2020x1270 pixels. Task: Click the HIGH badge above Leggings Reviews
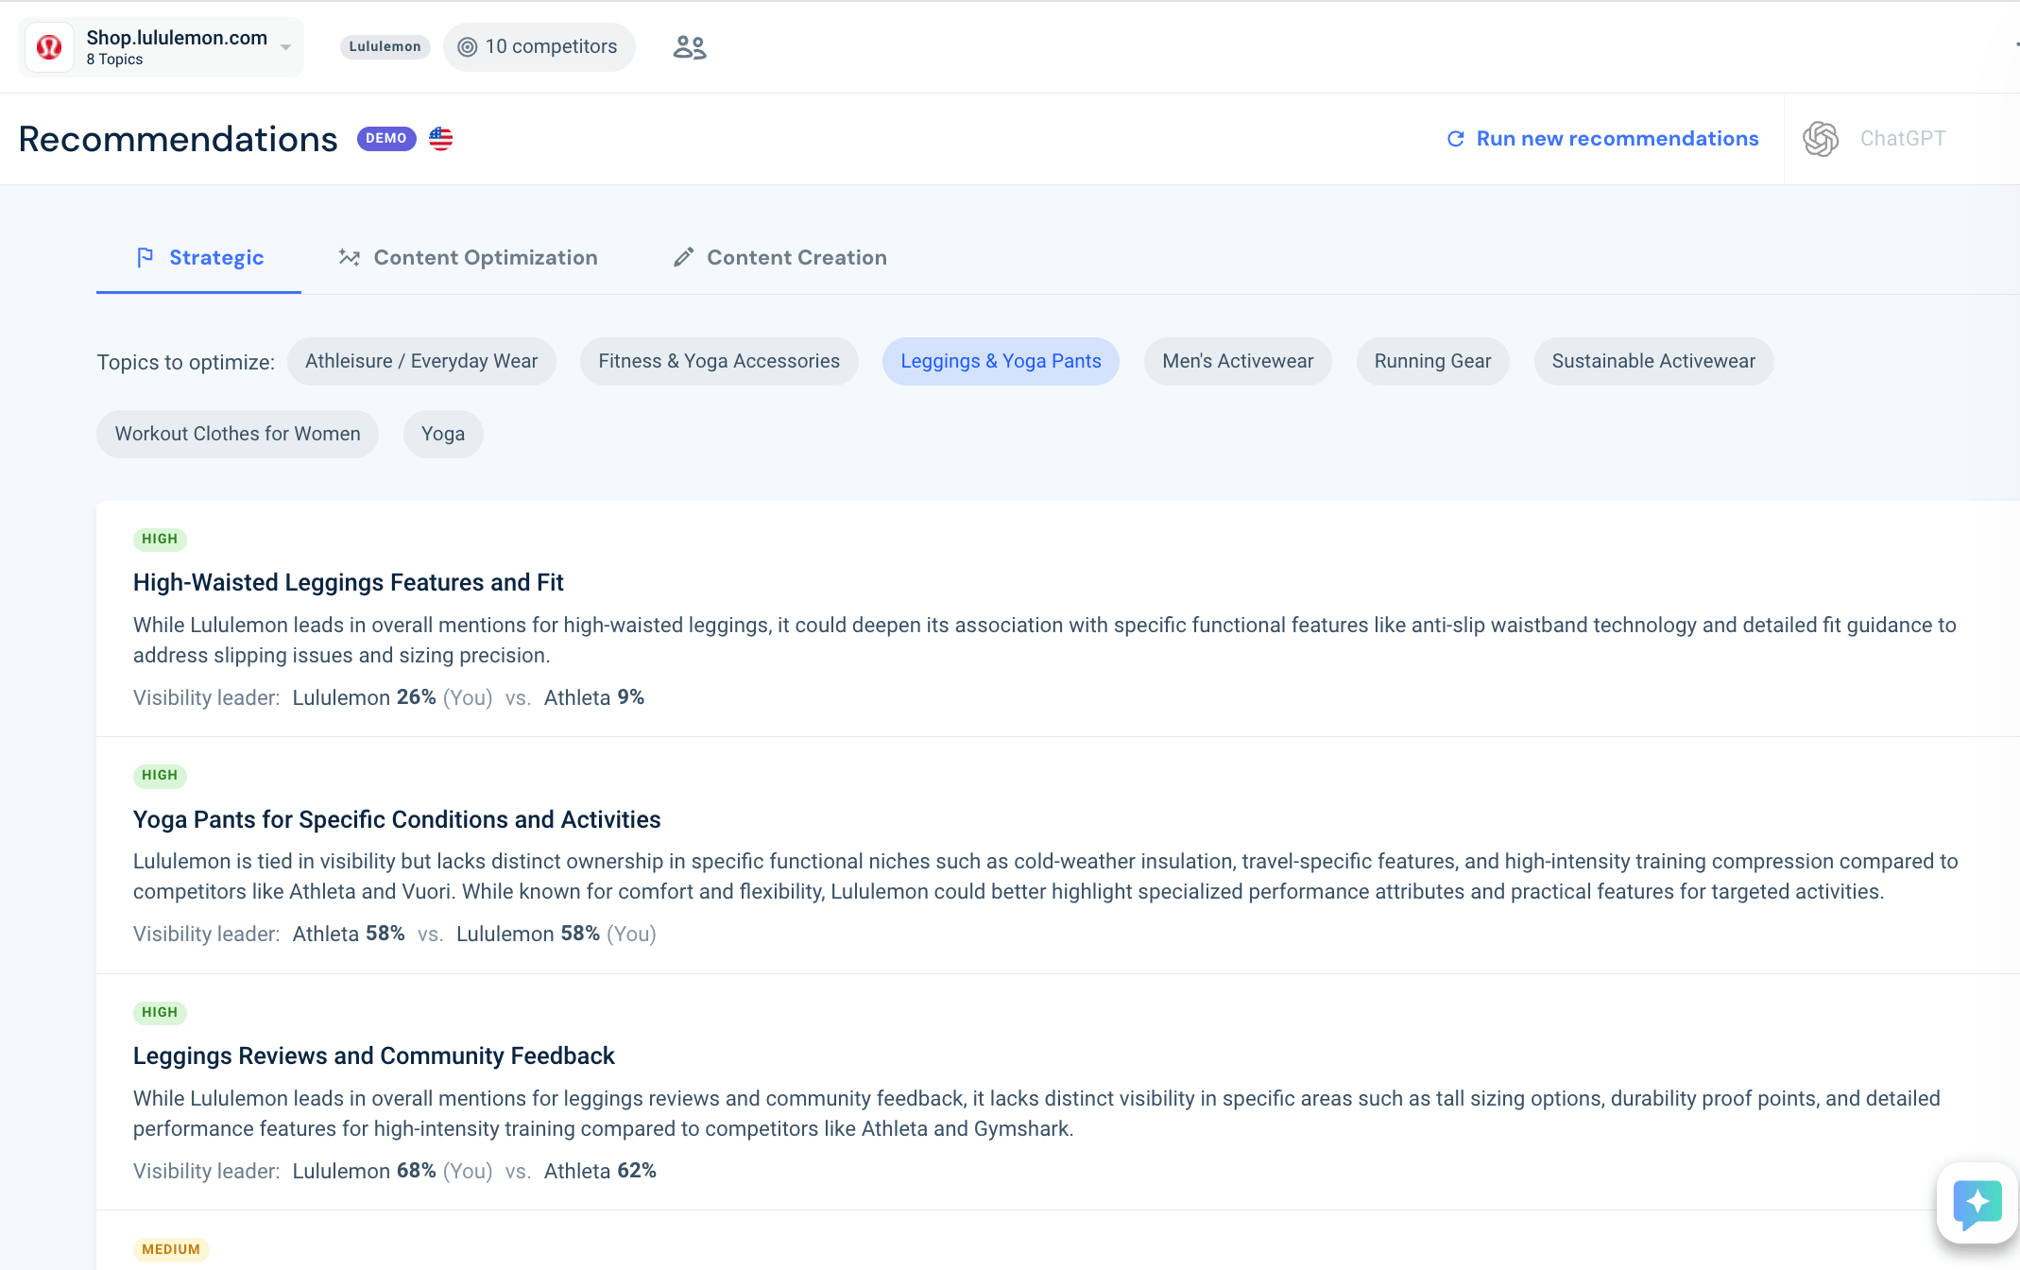coord(160,1012)
